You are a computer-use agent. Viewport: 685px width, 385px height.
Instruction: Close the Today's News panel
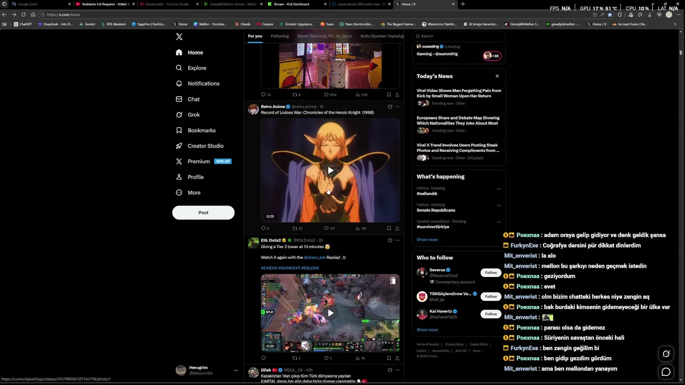pyautogui.click(x=497, y=76)
